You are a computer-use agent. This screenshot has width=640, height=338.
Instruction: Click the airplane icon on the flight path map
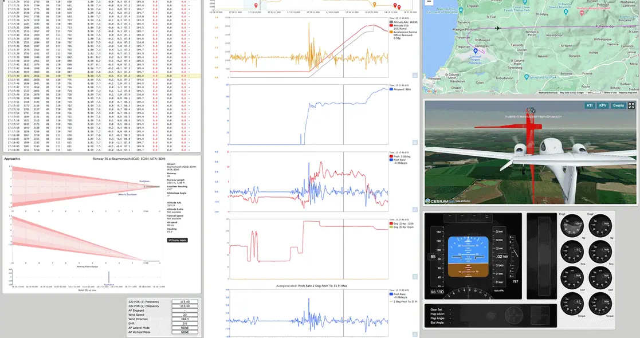coord(497,29)
